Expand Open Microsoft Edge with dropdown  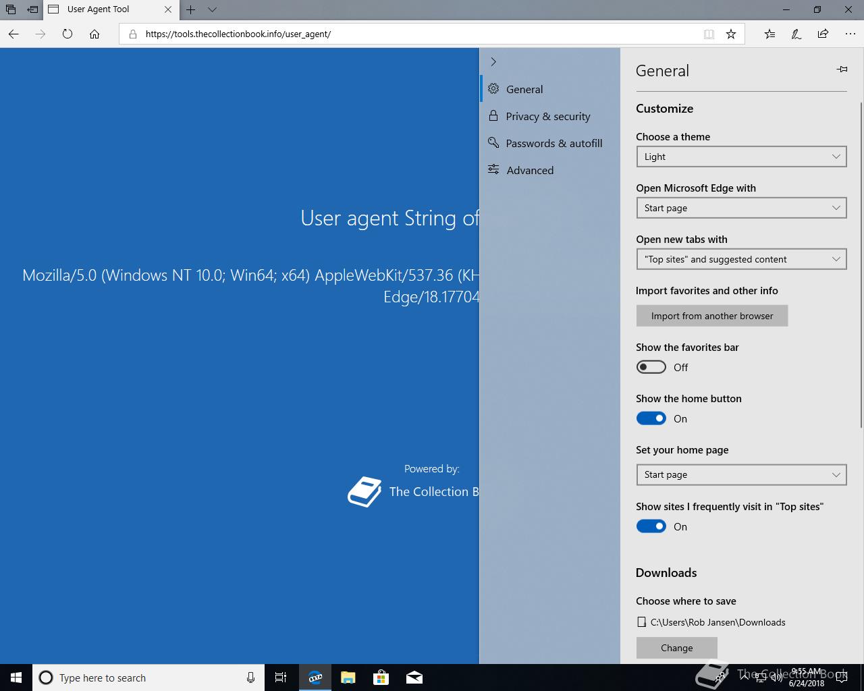pos(741,208)
